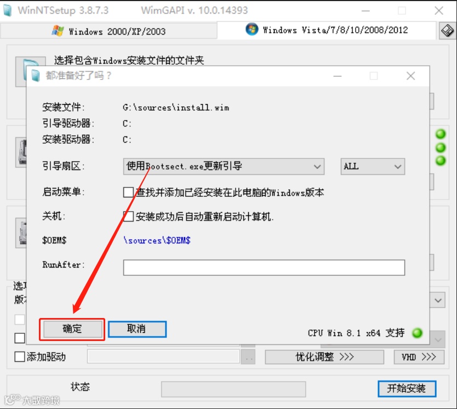Click the dialog icon next to 都准备好了吗
Viewport: 457px width, 409px height.
(x=35, y=76)
